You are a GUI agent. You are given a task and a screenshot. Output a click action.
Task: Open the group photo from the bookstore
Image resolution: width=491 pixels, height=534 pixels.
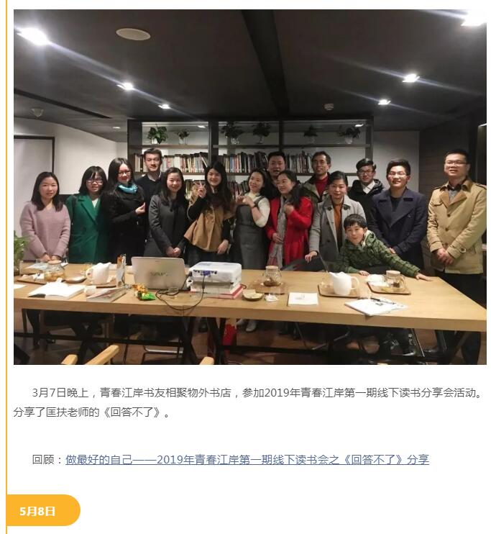pos(250,187)
